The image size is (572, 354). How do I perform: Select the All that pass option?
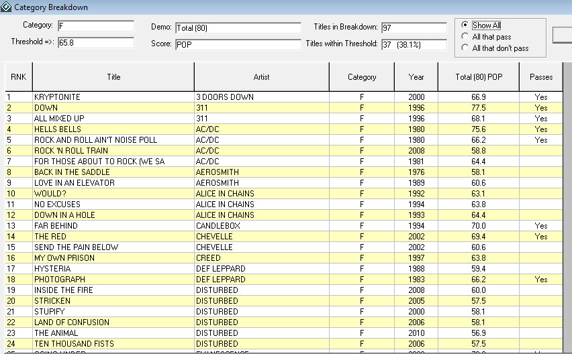465,37
